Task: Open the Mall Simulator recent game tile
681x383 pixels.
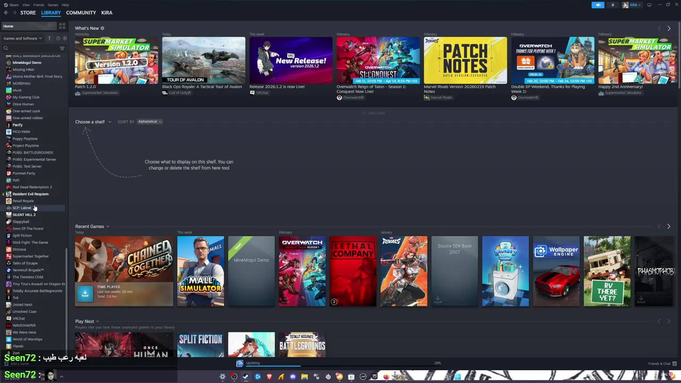Action: pos(201,271)
